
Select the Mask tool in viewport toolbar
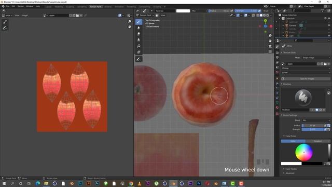coord(139,52)
